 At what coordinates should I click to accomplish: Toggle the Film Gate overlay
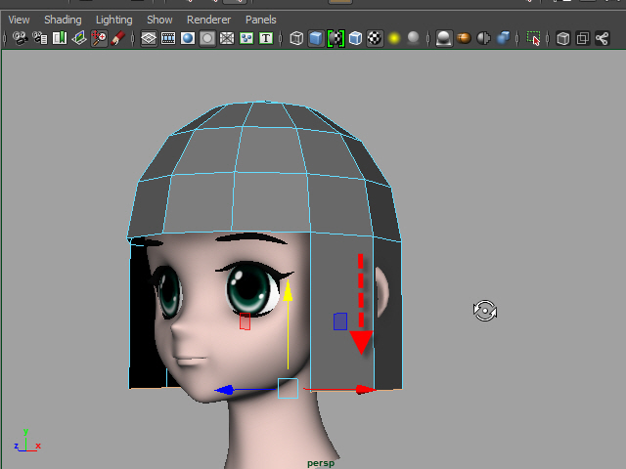[x=168, y=39]
